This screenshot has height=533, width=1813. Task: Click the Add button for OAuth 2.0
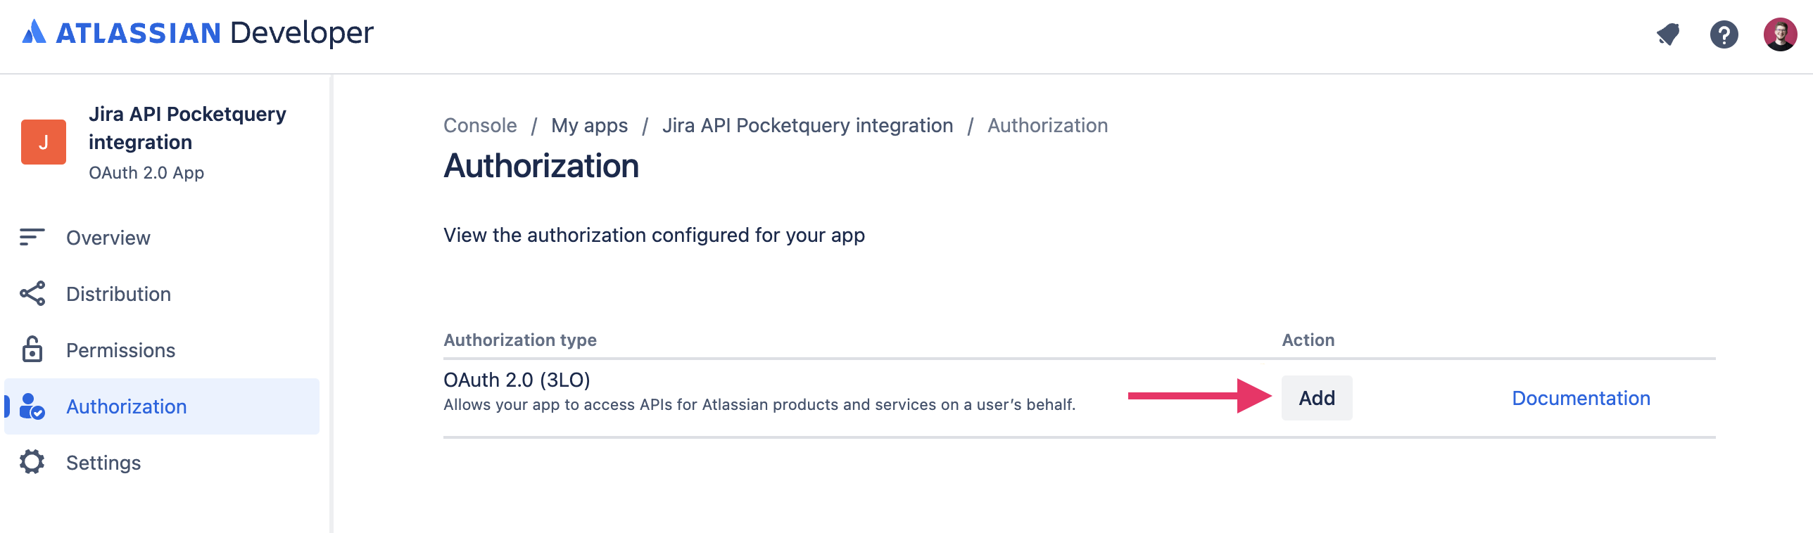pyautogui.click(x=1318, y=397)
